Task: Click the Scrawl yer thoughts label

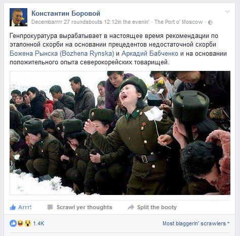Action: [84, 207]
